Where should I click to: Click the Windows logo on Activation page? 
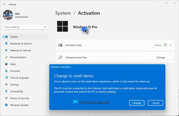[62, 26]
